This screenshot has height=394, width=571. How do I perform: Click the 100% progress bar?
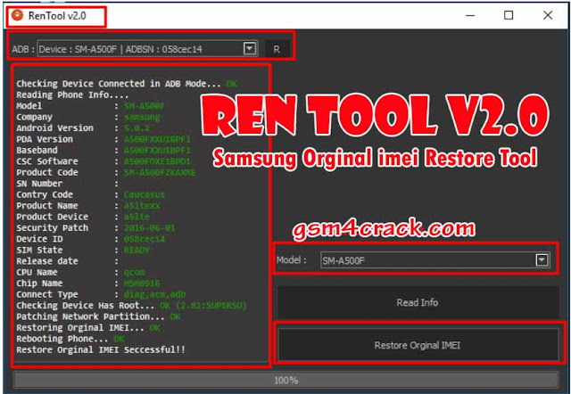[x=285, y=381]
